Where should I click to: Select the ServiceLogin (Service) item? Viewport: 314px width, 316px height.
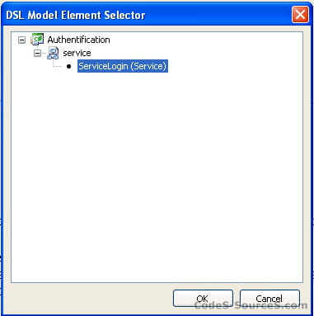[123, 66]
